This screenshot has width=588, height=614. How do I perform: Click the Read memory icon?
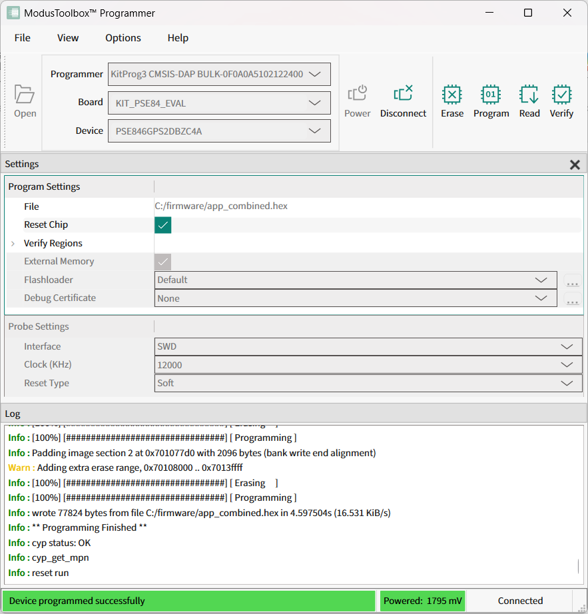click(529, 101)
